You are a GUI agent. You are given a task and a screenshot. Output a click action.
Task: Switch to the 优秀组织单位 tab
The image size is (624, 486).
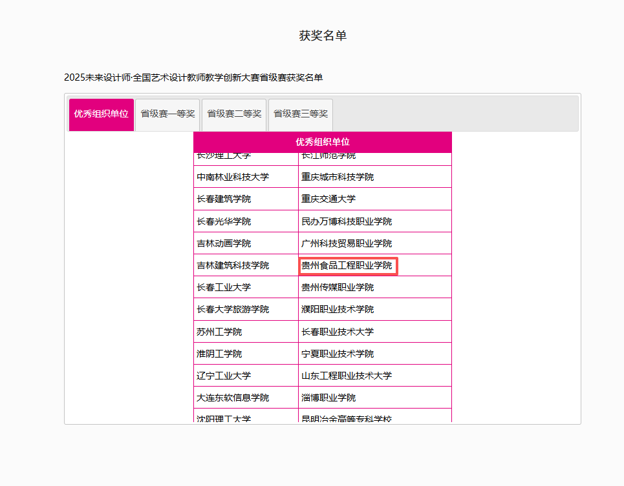(x=101, y=114)
